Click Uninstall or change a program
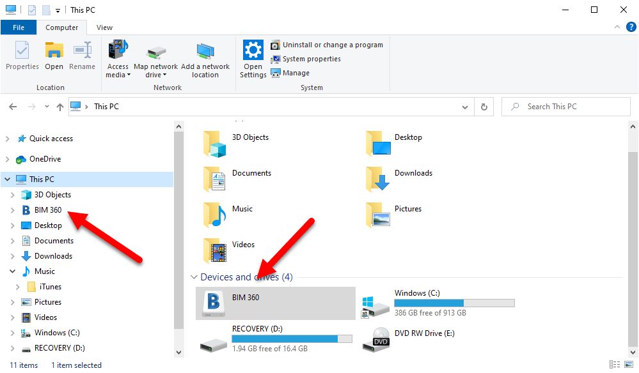This screenshot has width=639, height=373. click(327, 45)
